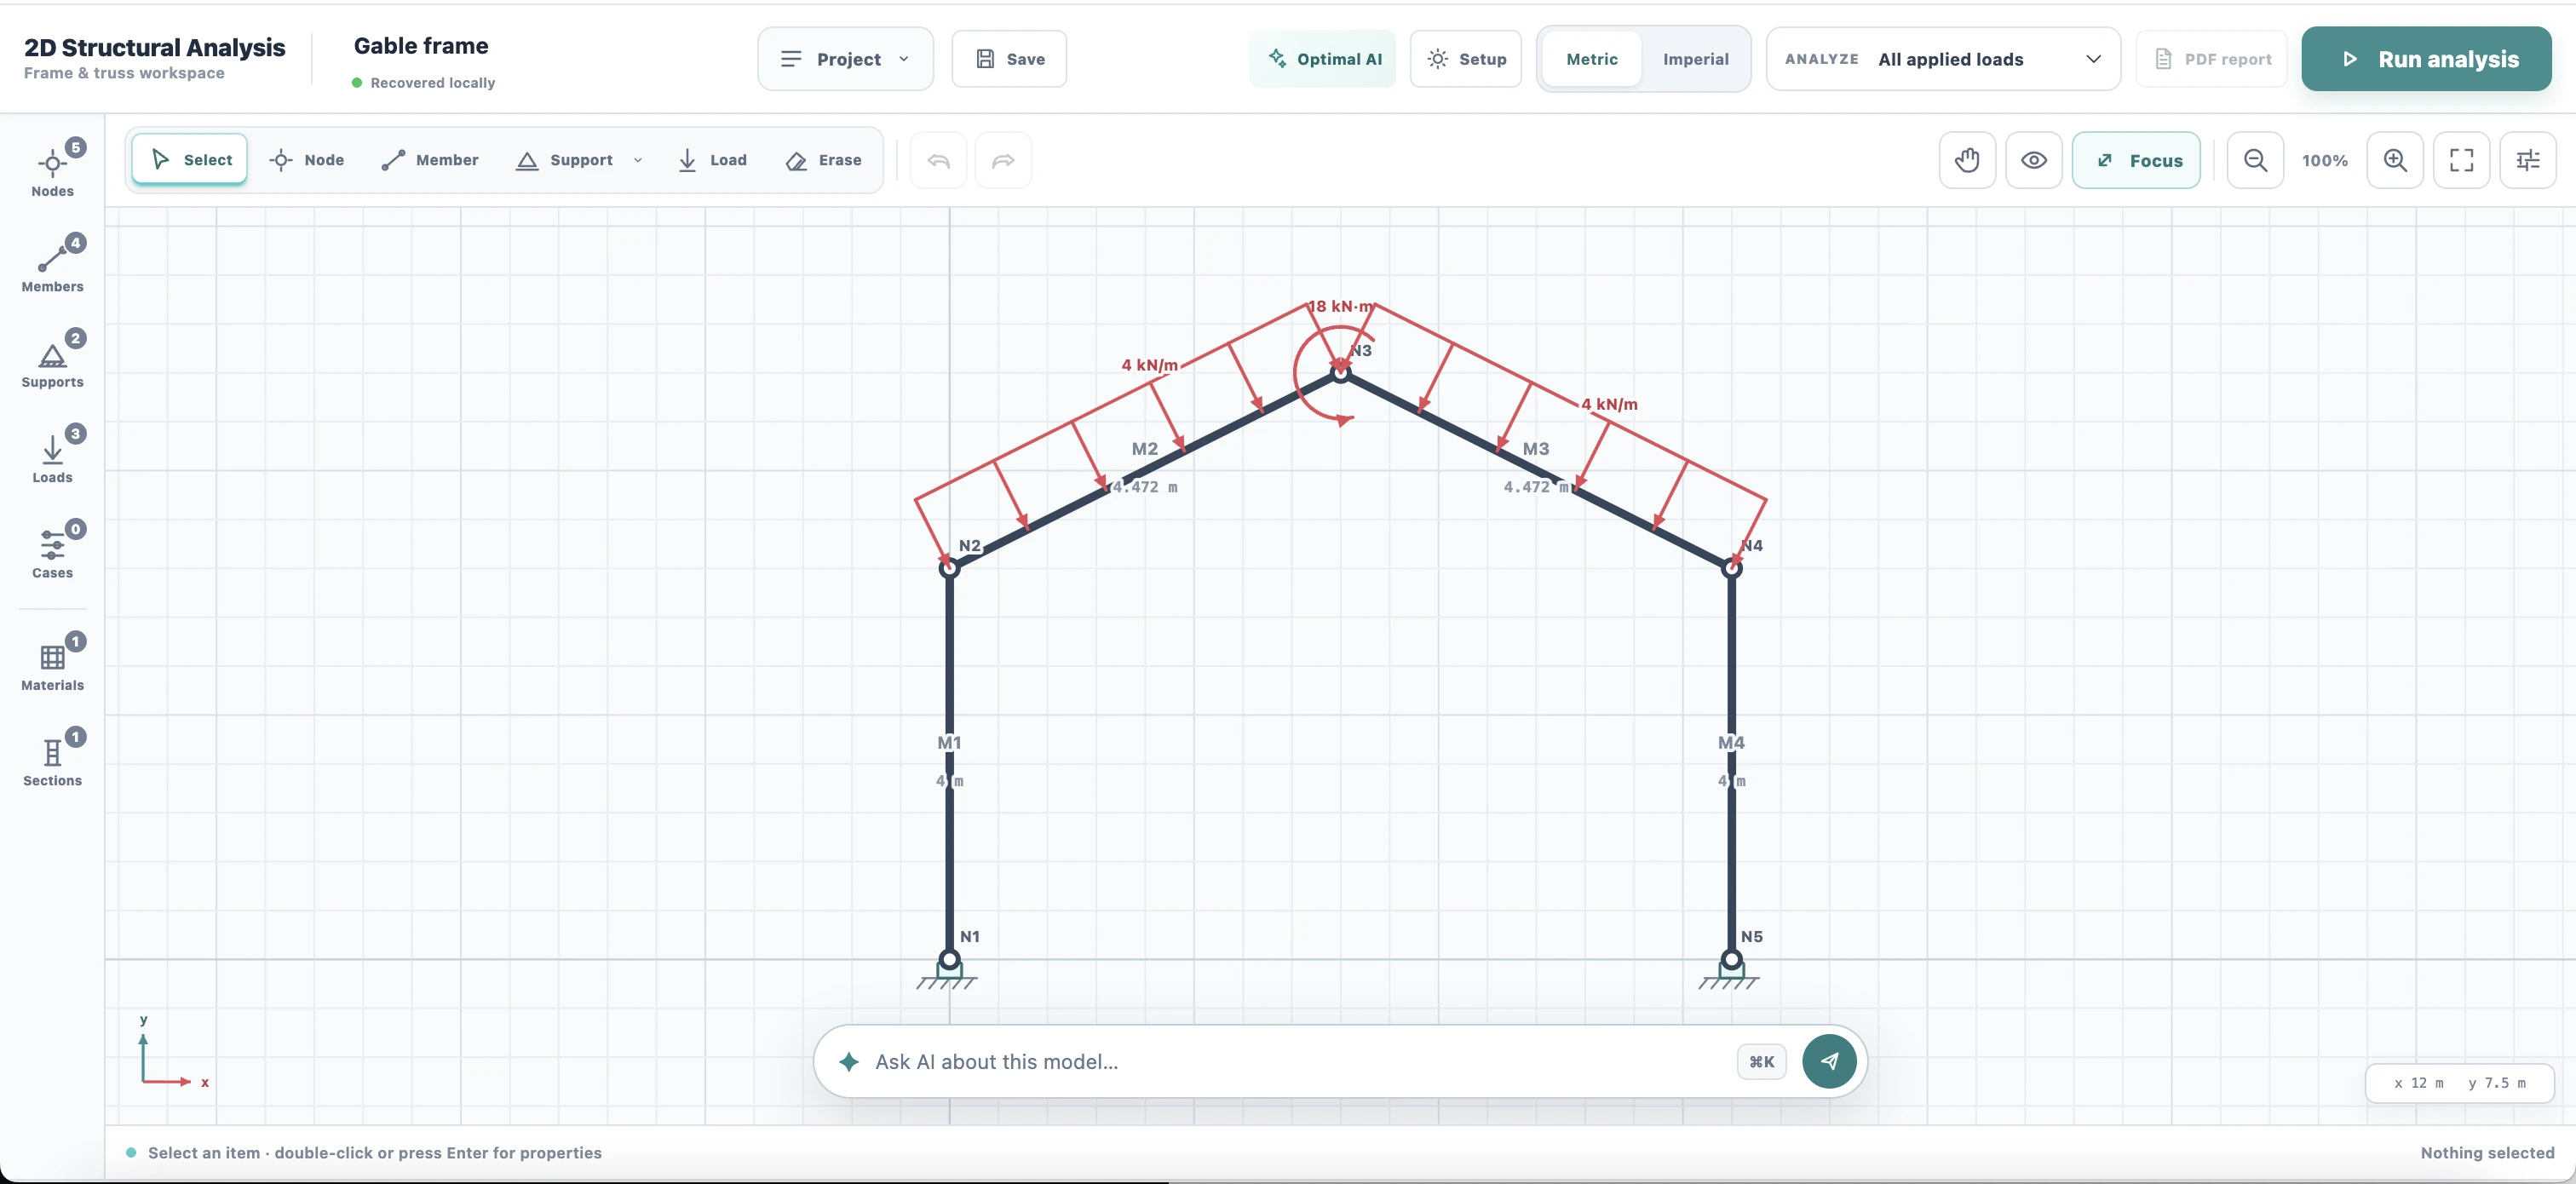Save the Gable frame project

tap(1009, 59)
